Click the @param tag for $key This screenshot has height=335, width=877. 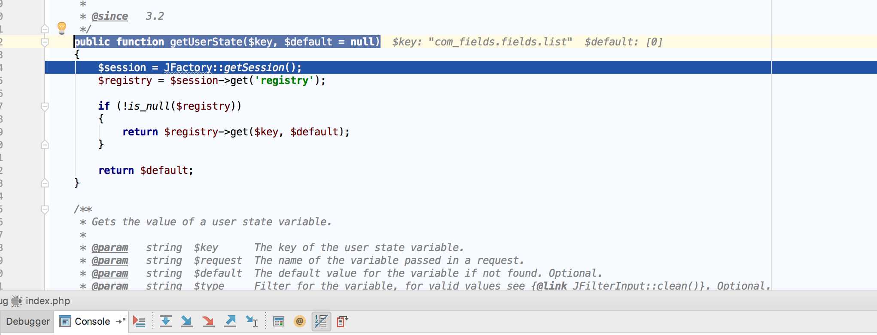pos(110,248)
